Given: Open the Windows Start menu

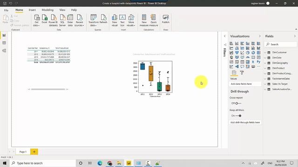Looking at the screenshot, I should coord(5,163).
